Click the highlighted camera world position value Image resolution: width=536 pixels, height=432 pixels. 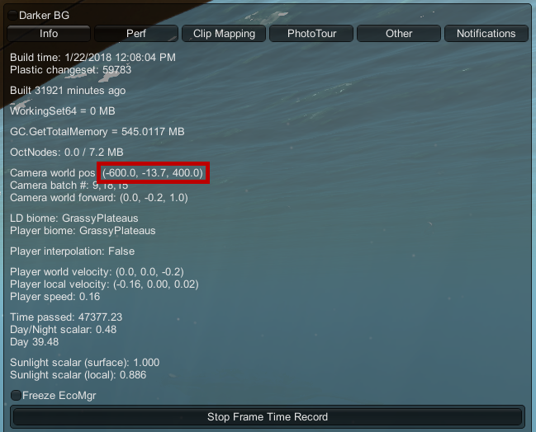pos(153,172)
